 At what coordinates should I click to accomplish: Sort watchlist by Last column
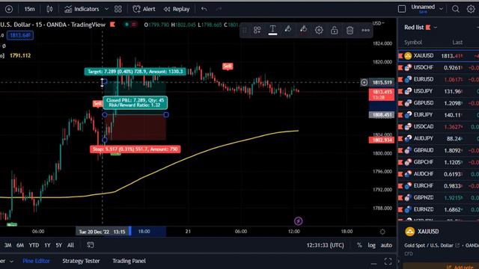457,43
